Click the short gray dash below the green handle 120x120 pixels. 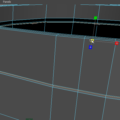pos(96,24)
